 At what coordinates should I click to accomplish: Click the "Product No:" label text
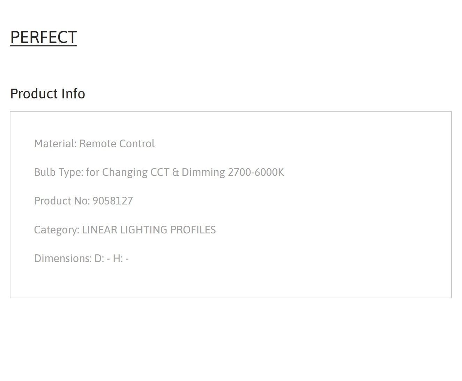(62, 201)
